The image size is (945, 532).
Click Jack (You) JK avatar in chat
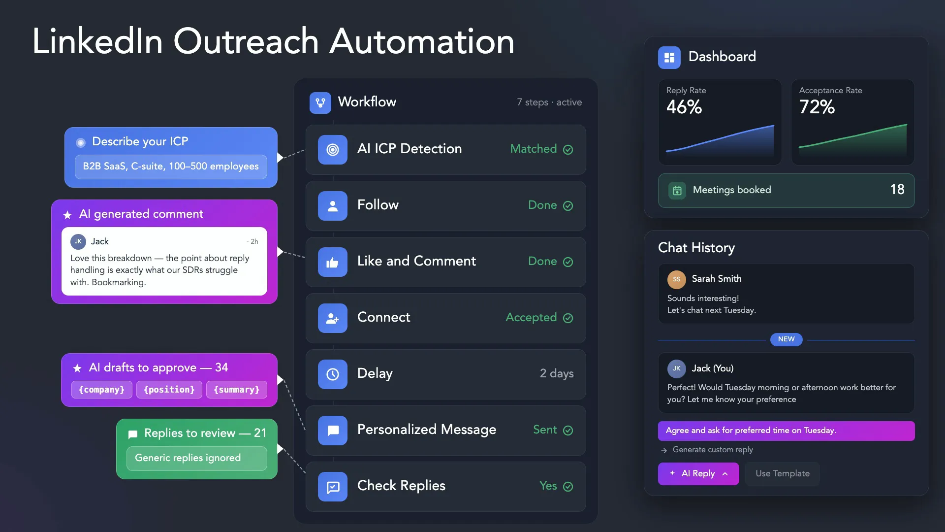pyautogui.click(x=677, y=368)
